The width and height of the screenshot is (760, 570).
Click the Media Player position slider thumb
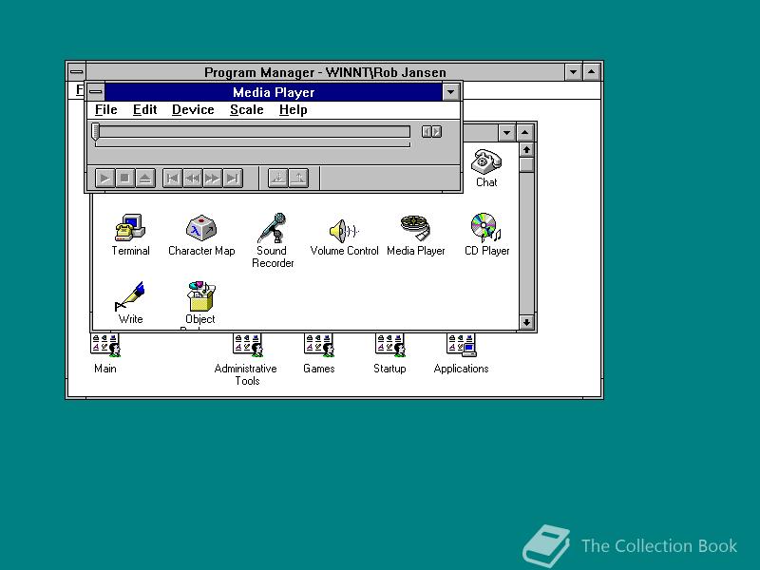click(x=96, y=131)
